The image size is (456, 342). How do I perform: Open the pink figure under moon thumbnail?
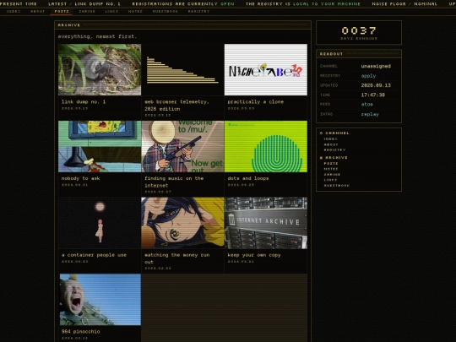click(x=100, y=223)
